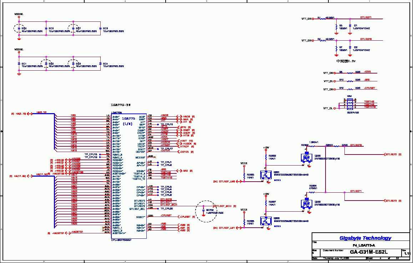Click the GTLREF_SEL pin name
The width and height of the screenshot is (413, 263).
point(137,209)
